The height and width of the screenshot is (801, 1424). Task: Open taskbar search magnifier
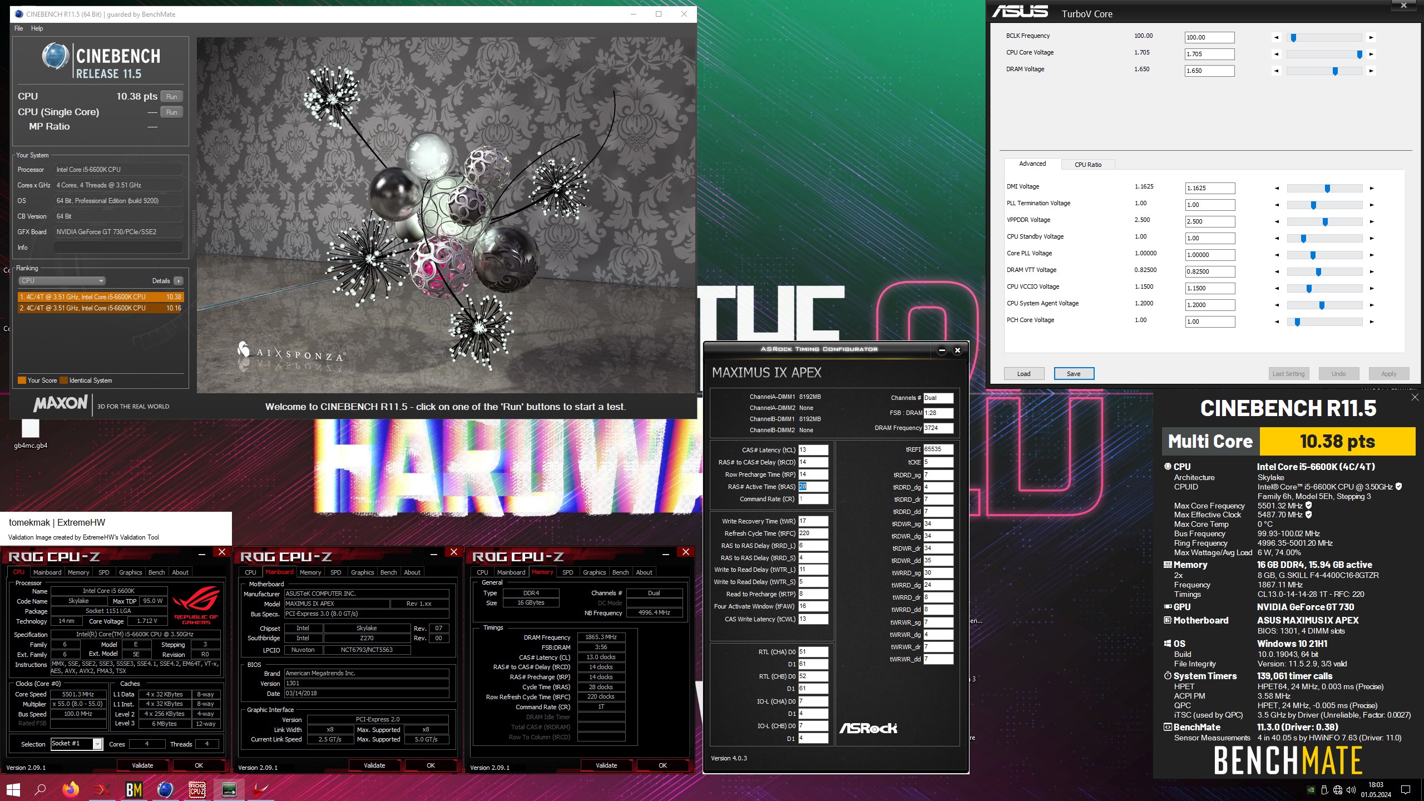[x=40, y=789]
